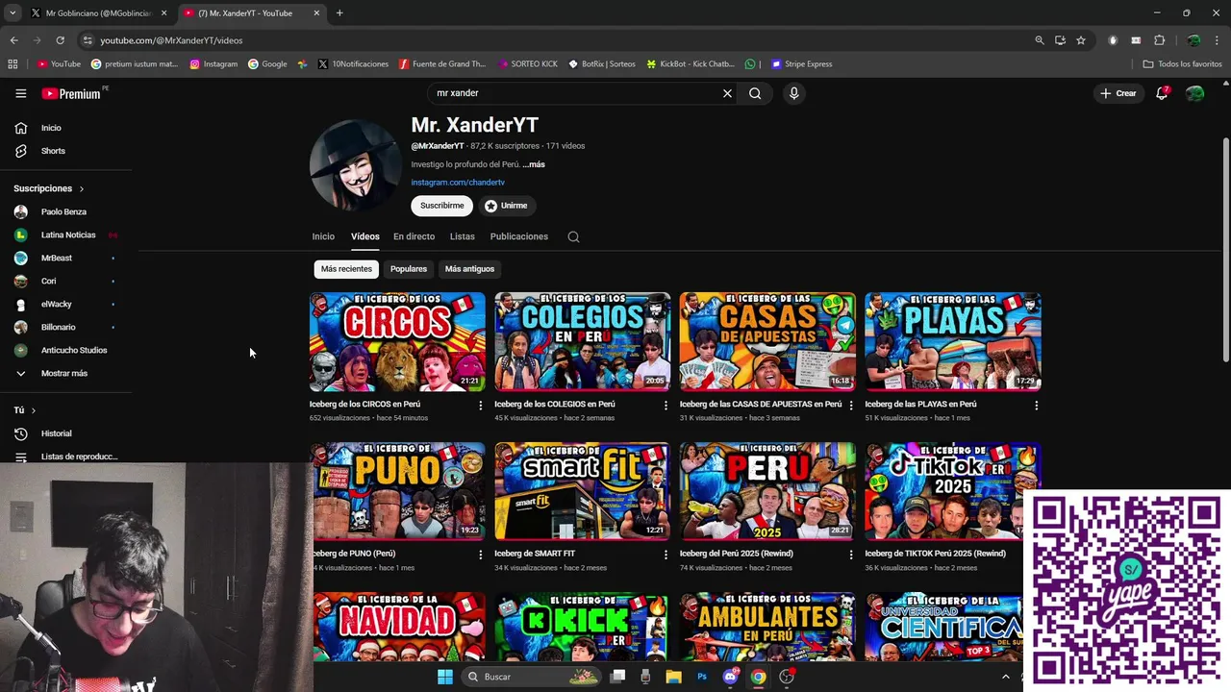1231x692 pixels.
Task: Open options menu for Iceberg de los CIRCOS
Action: click(x=481, y=406)
